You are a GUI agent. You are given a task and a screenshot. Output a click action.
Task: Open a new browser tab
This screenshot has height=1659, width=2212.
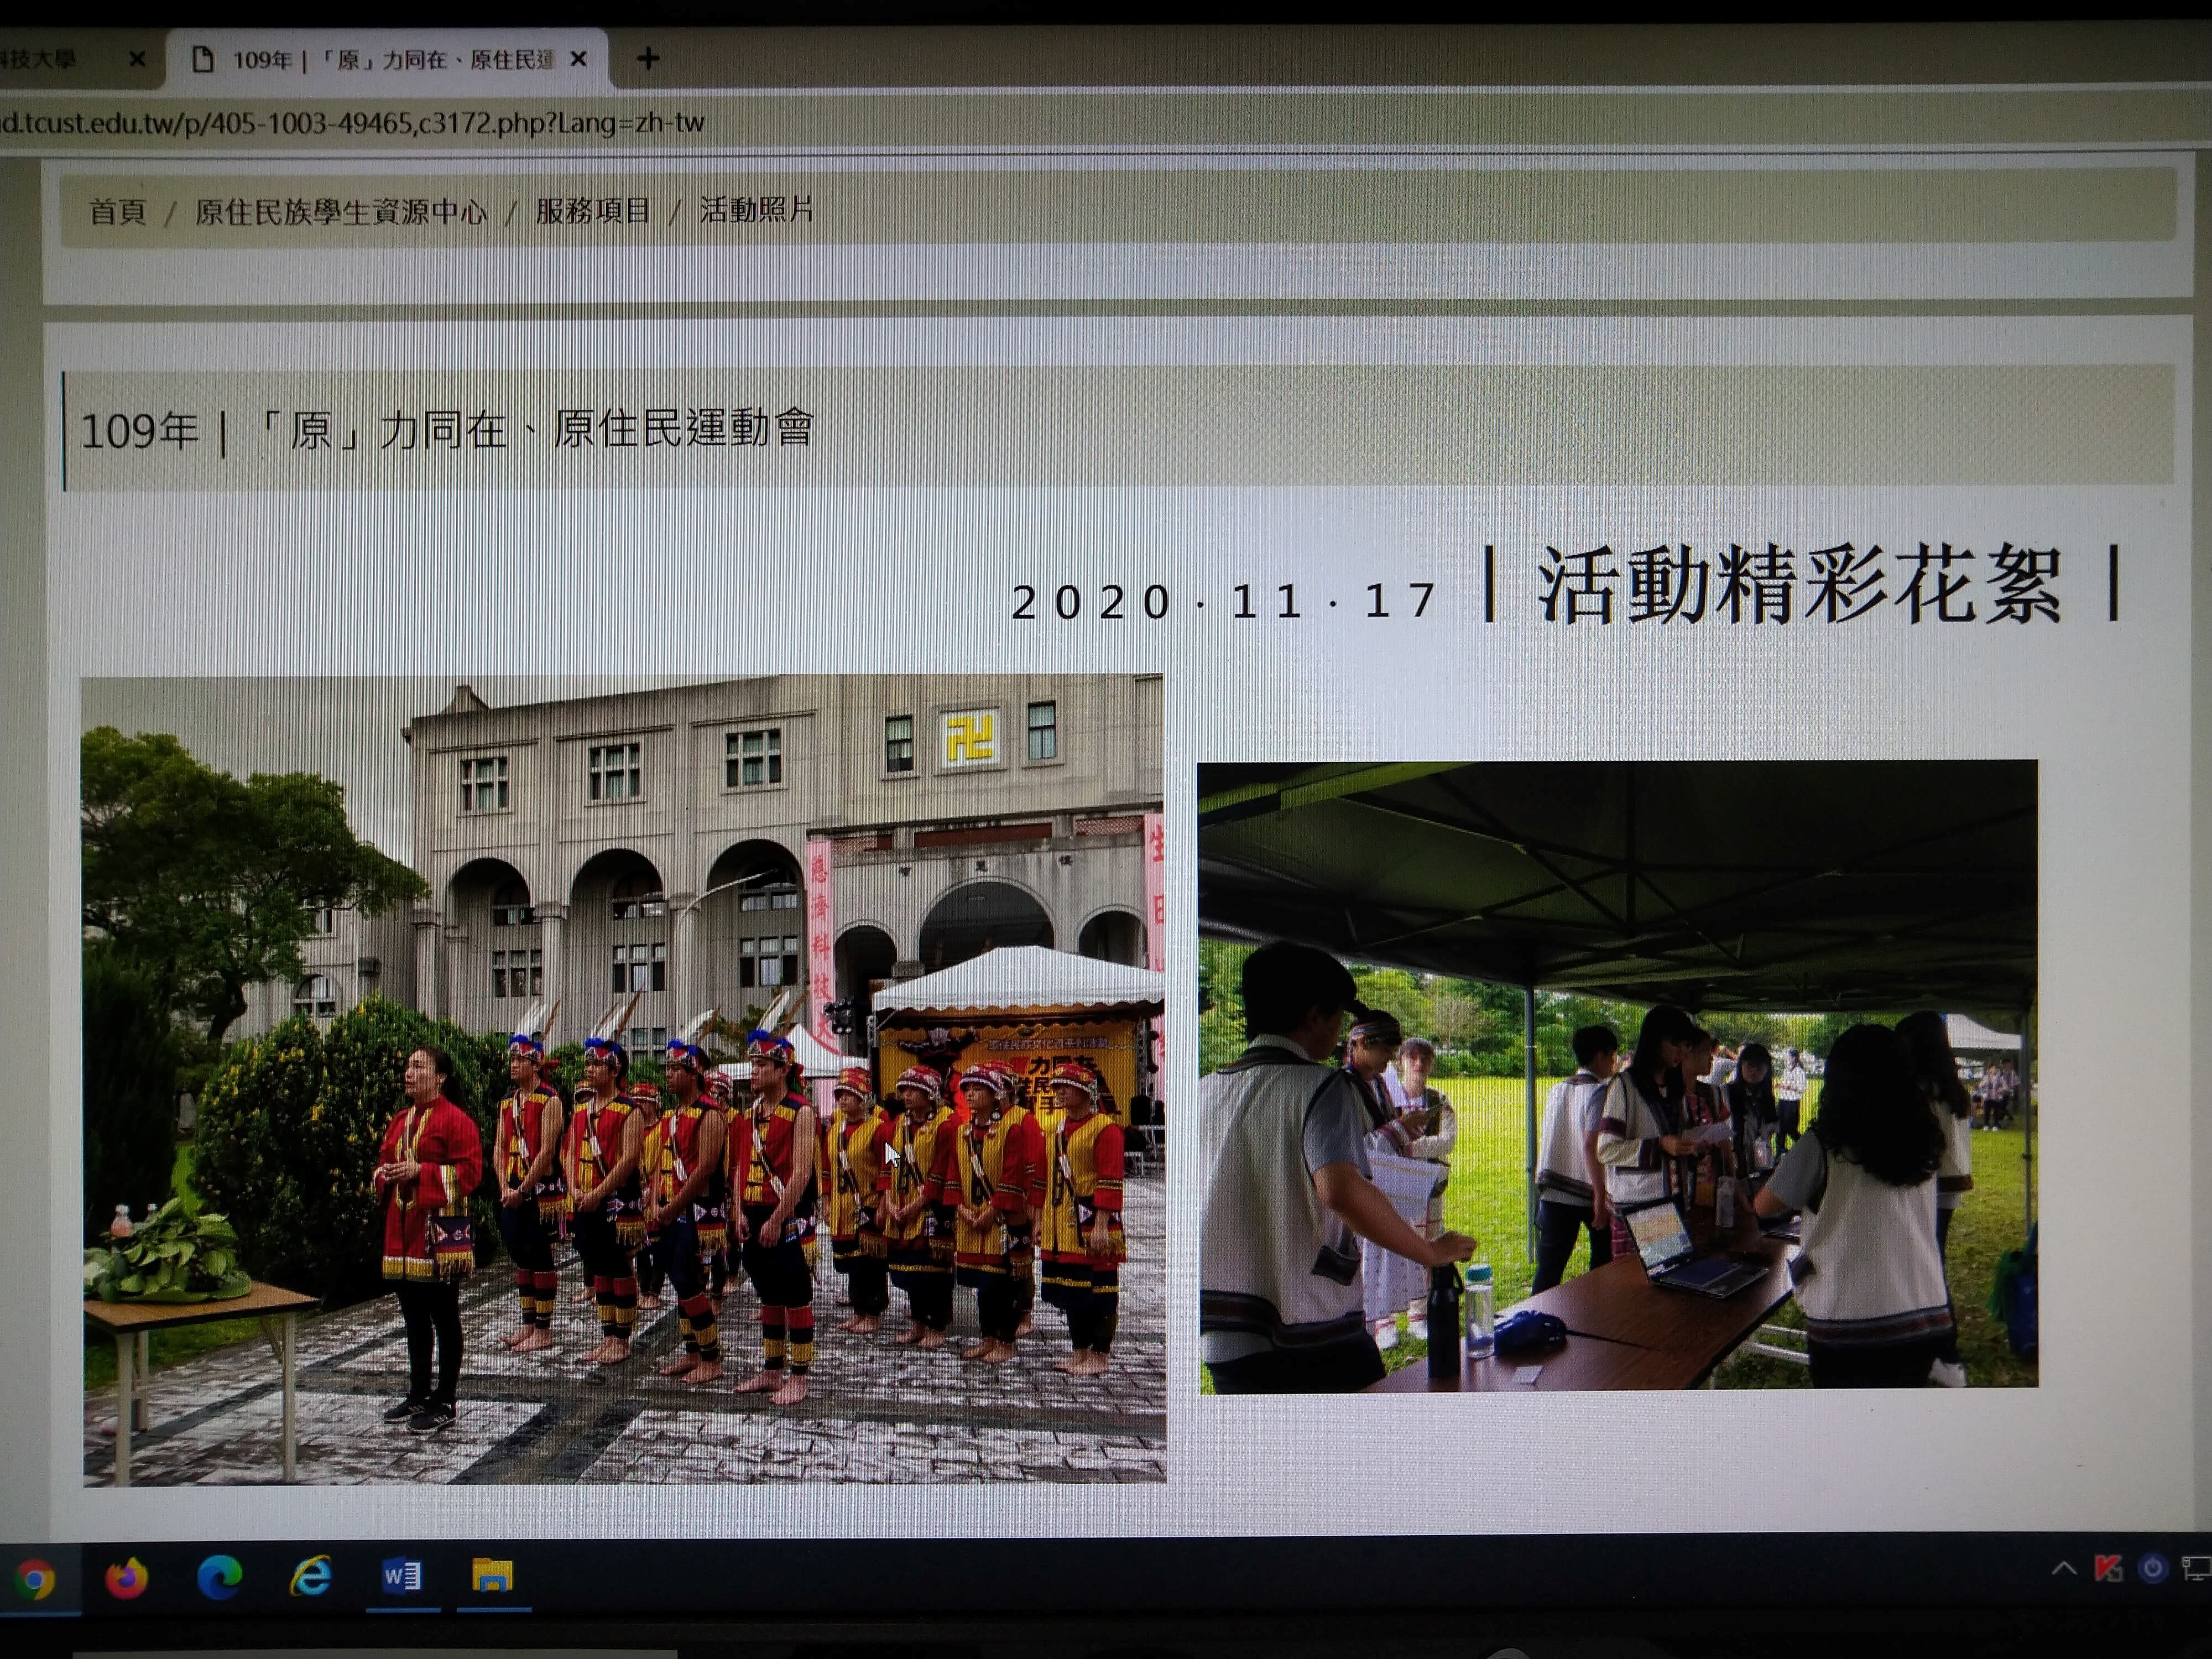coord(648,59)
